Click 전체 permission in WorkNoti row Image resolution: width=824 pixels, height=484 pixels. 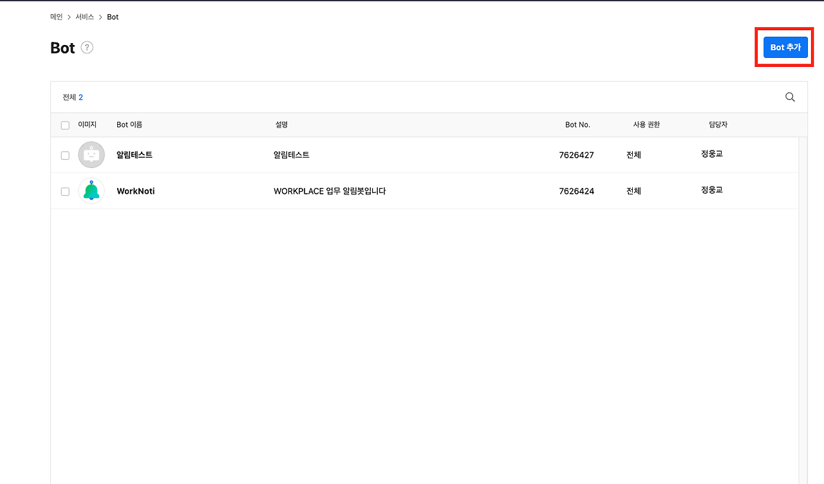pyautogui.click(x=633, y=191)
